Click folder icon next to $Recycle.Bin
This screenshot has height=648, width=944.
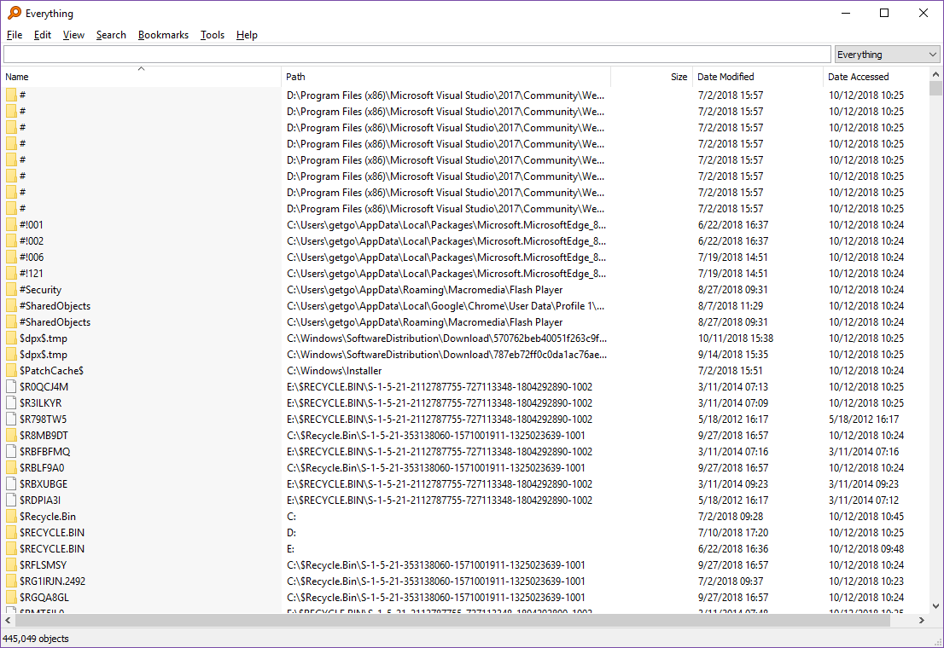click(x=11, y=516)
